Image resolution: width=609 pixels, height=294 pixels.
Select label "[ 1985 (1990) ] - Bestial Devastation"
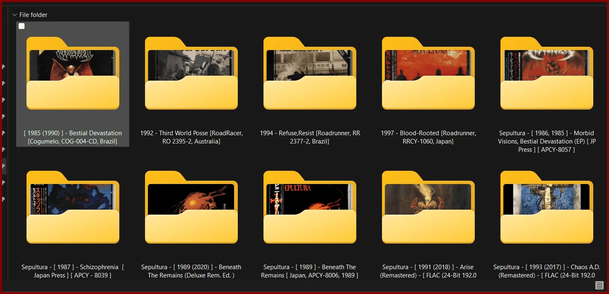73,133
